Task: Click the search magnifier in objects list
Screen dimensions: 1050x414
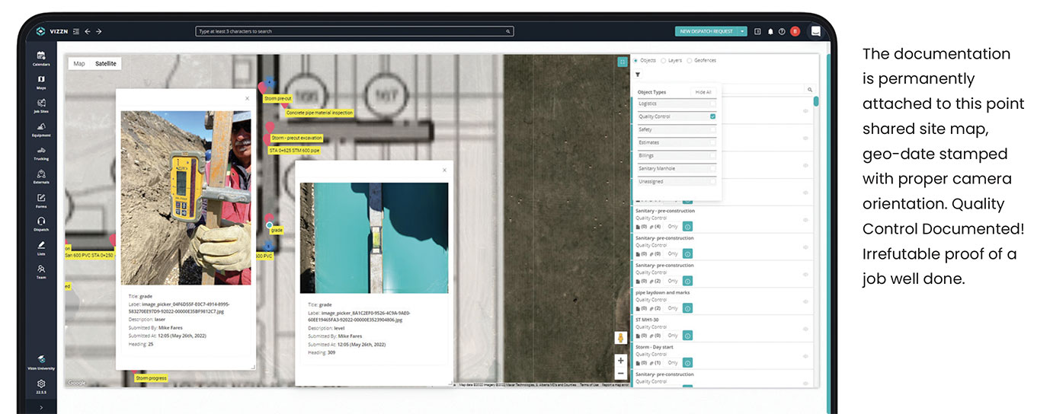Action: tap(809, 90)
